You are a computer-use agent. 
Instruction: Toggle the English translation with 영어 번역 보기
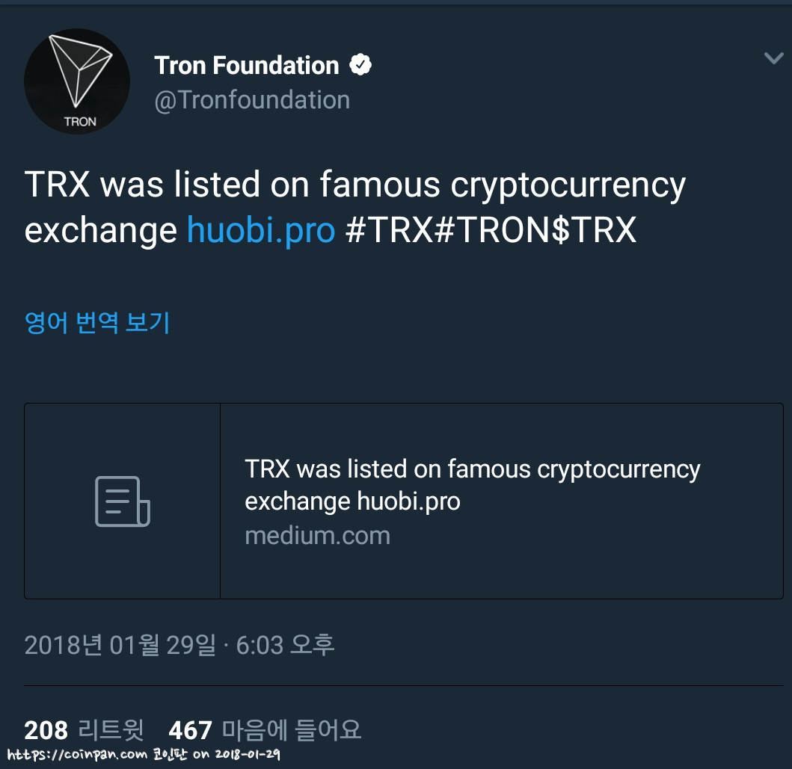[x=97, y=323]
